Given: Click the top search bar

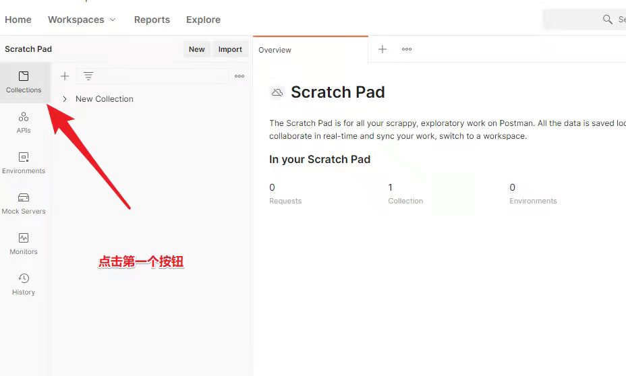Looking at the screenshot, I should pyautogui.click(x=584, y=19).
